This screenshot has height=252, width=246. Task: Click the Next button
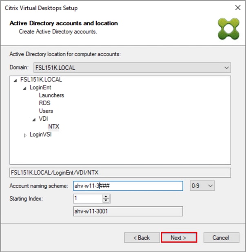(x=179, y=237)
